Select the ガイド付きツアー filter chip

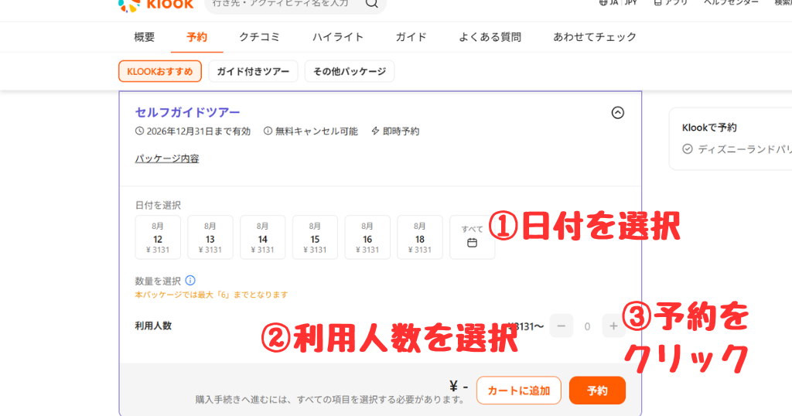coord(253,71)
